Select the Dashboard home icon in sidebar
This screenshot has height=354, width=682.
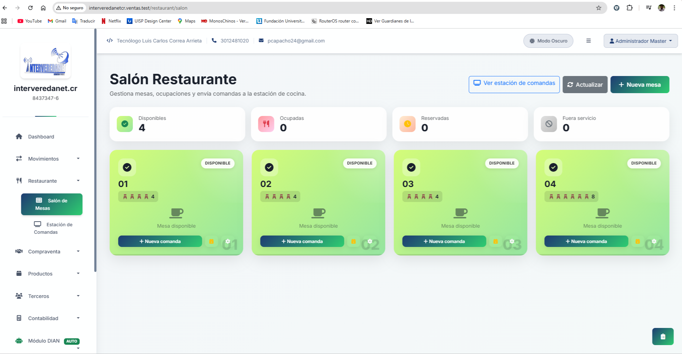(x=19, y=136)
